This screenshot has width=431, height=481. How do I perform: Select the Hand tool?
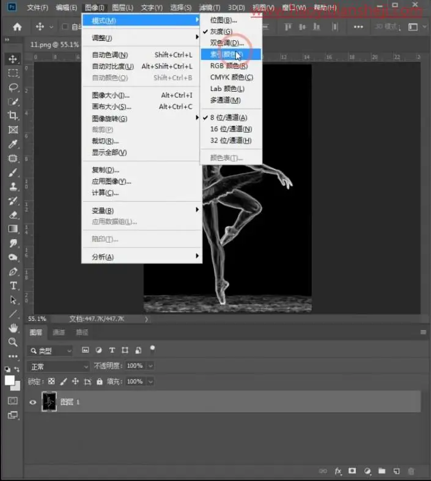pyautogui.click(x=13, y=328)
